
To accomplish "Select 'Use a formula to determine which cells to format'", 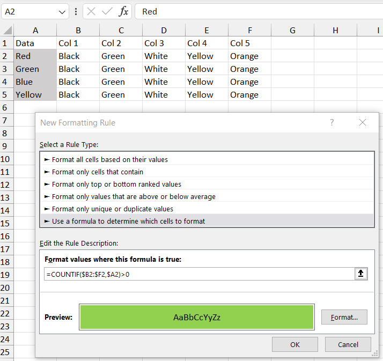I will 207,221.
